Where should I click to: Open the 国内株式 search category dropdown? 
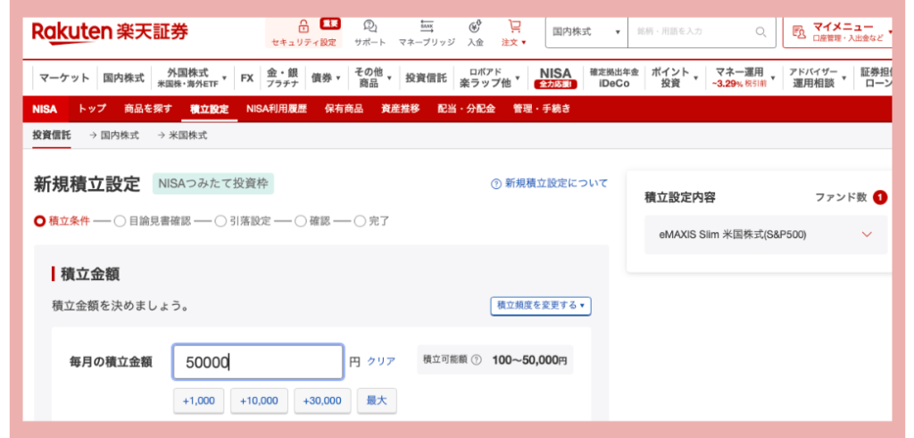[586, 31]
